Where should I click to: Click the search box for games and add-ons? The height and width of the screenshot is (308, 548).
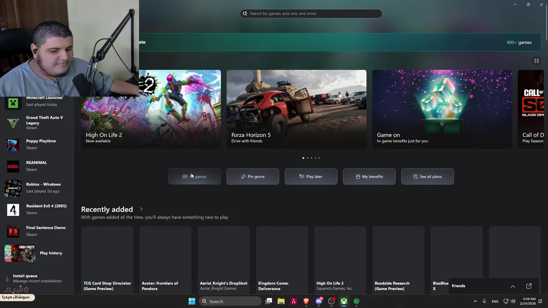[x=311, y=14]
